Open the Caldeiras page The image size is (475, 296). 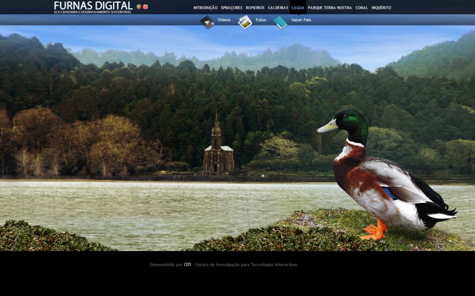tap(278, 8)
